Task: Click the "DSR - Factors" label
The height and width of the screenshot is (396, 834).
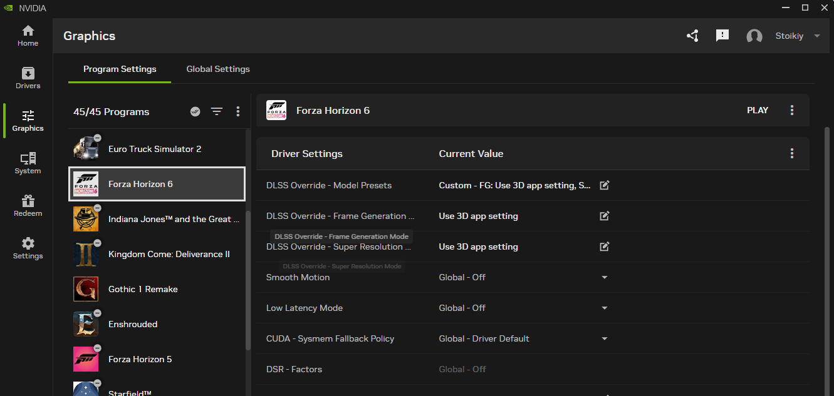Action: pyautogui.click(x=294, y=369)
